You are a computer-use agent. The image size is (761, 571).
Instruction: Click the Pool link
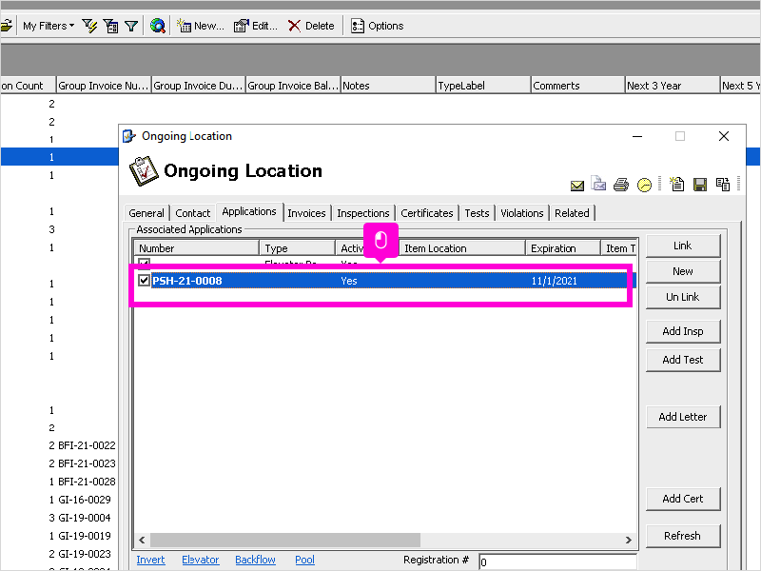tap(304, 560)
